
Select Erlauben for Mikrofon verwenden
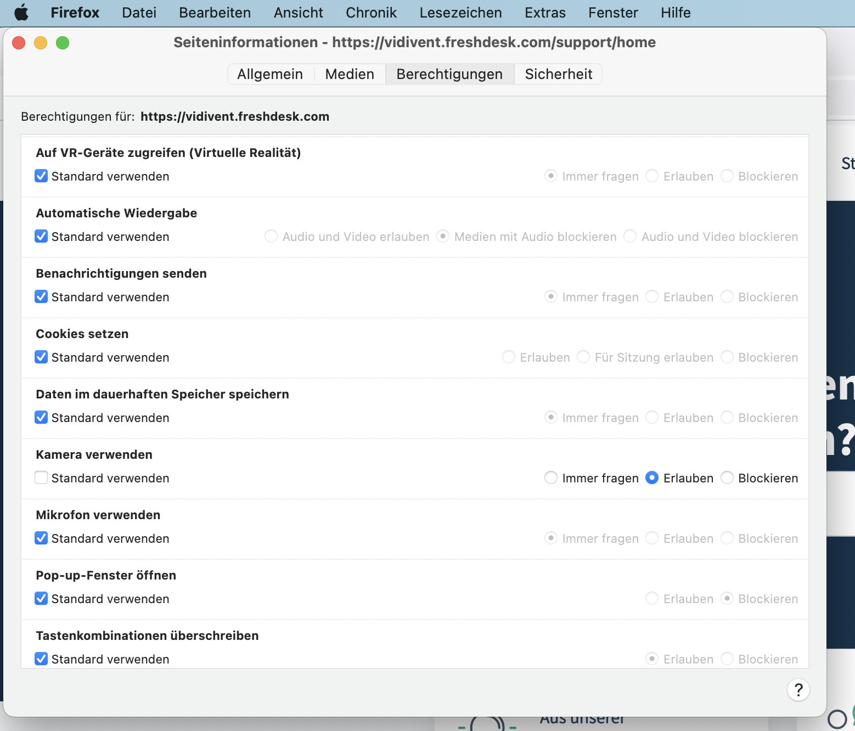tap(652, 538)
